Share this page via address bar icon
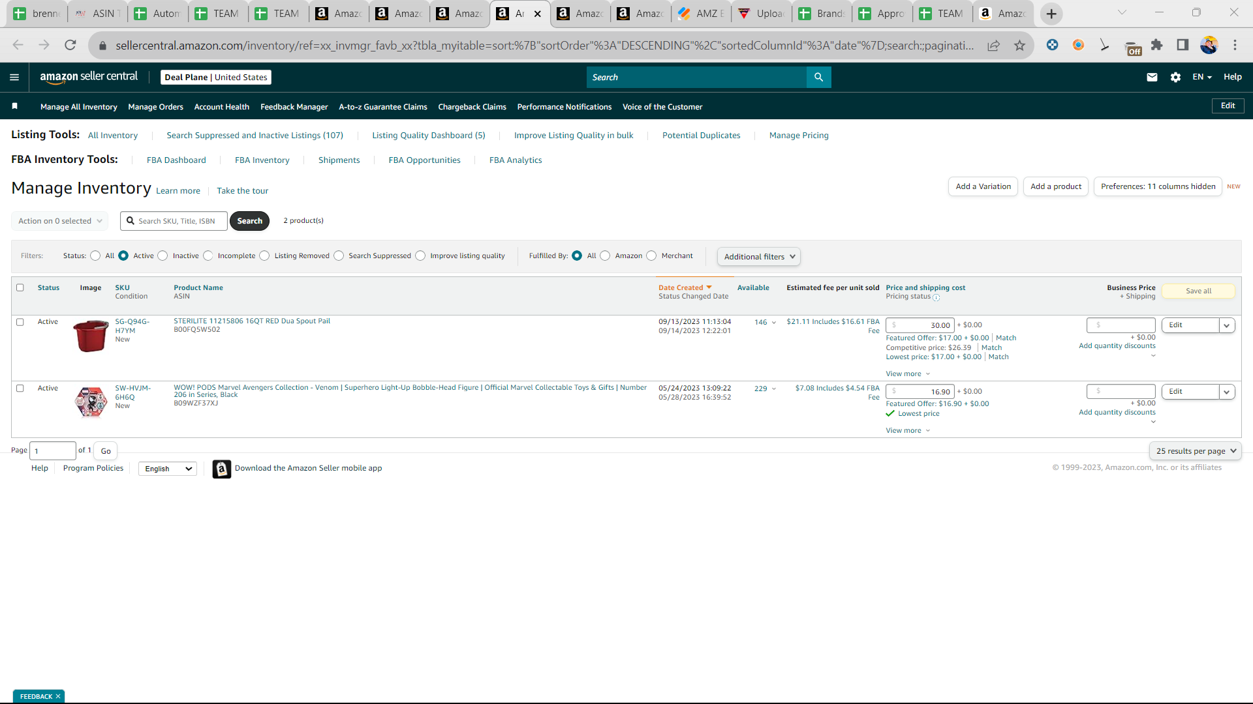The width and height of the screenshot is (1253, 704). (993, 45)
